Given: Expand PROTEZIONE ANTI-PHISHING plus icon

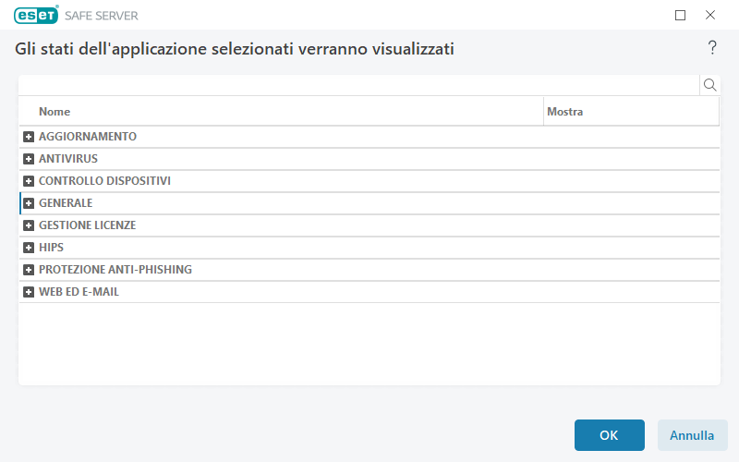Looking at the screenshot, I should click(x=29, y=270).
